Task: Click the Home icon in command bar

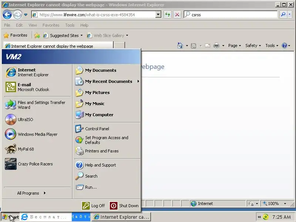Action: pyautogui.click(x=180, y=46)
